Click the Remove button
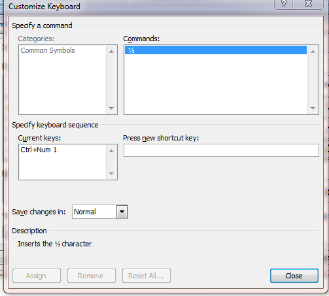Screen dimensions: 329x296 (92, 276)
